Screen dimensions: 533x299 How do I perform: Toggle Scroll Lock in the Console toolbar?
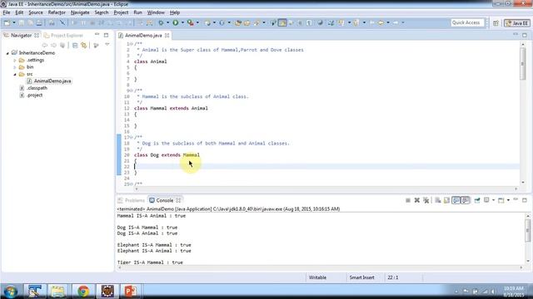(446, 200)
